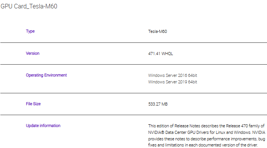Click the File Size label
Viewport: 267px width, 148px height.
tap(33, 104)
